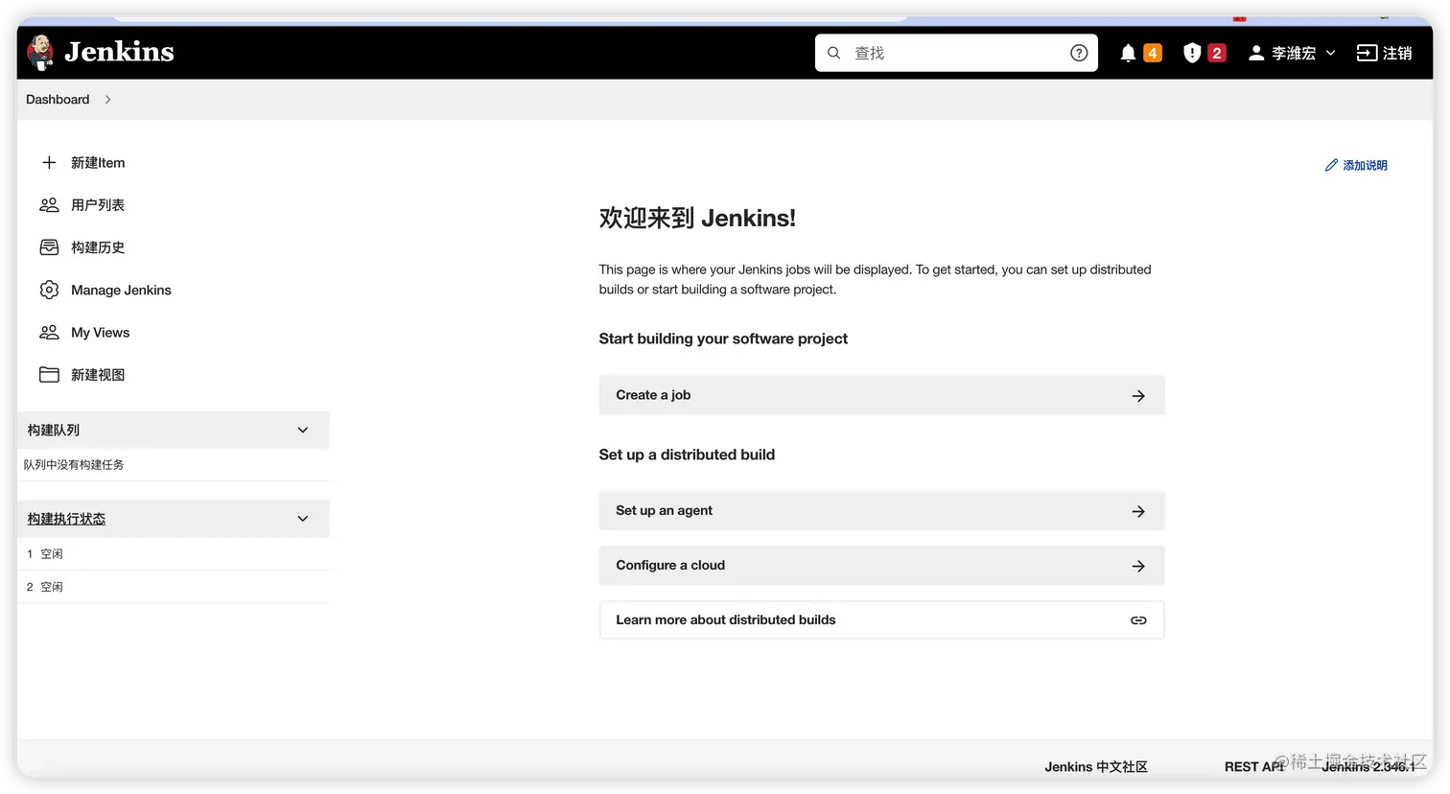Open 新建Item in sidebar
The image size is (1450, 794).
click(x=98, y=163)
